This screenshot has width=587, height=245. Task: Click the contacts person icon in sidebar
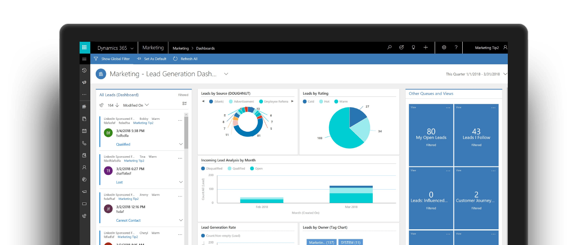(84, 167)
